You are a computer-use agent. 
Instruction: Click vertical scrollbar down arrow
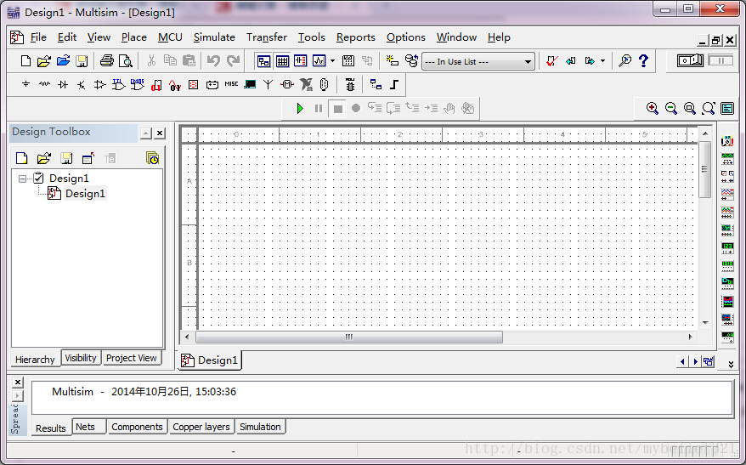(x=705, y=323)
